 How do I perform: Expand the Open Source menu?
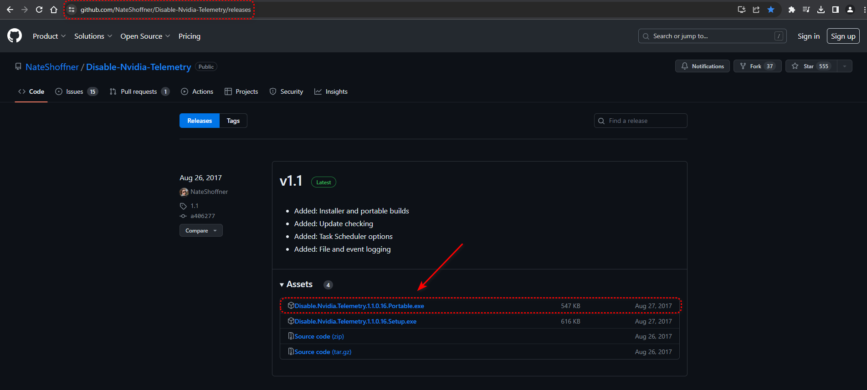click(x=145, y=36)
